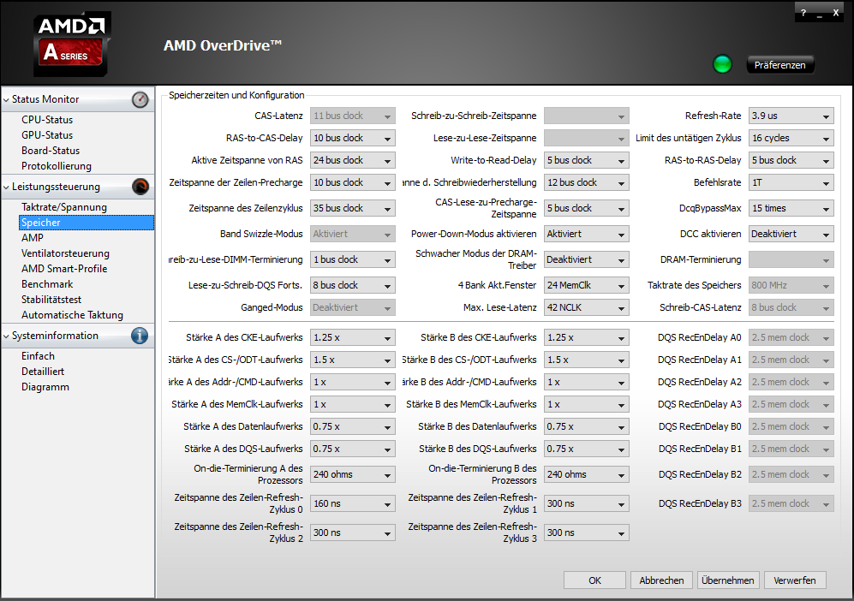
Task: Open help via the question mark button
Action: click(x=803, y=13)
